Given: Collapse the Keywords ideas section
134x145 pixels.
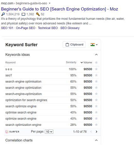Looking at the screenshot, I should point(96,55).
